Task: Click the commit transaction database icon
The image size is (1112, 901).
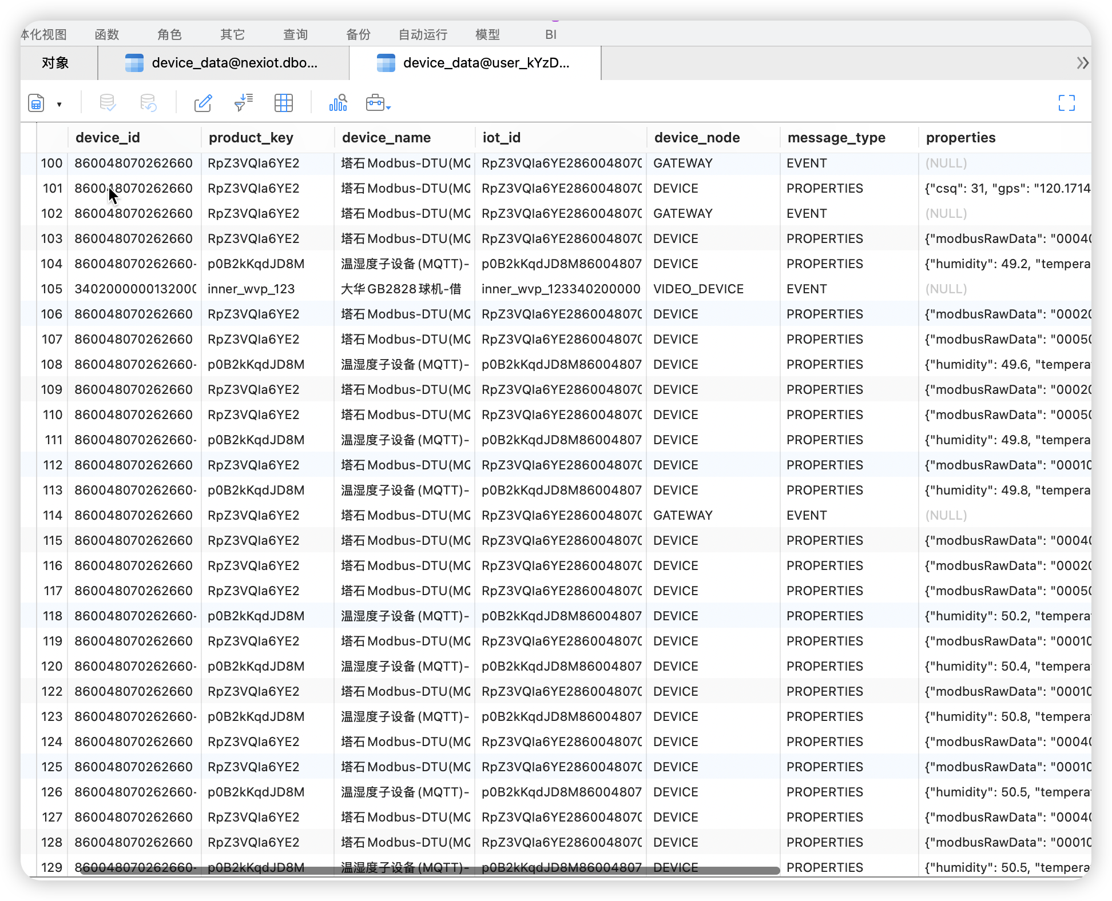Action: [x=108, y=103]
